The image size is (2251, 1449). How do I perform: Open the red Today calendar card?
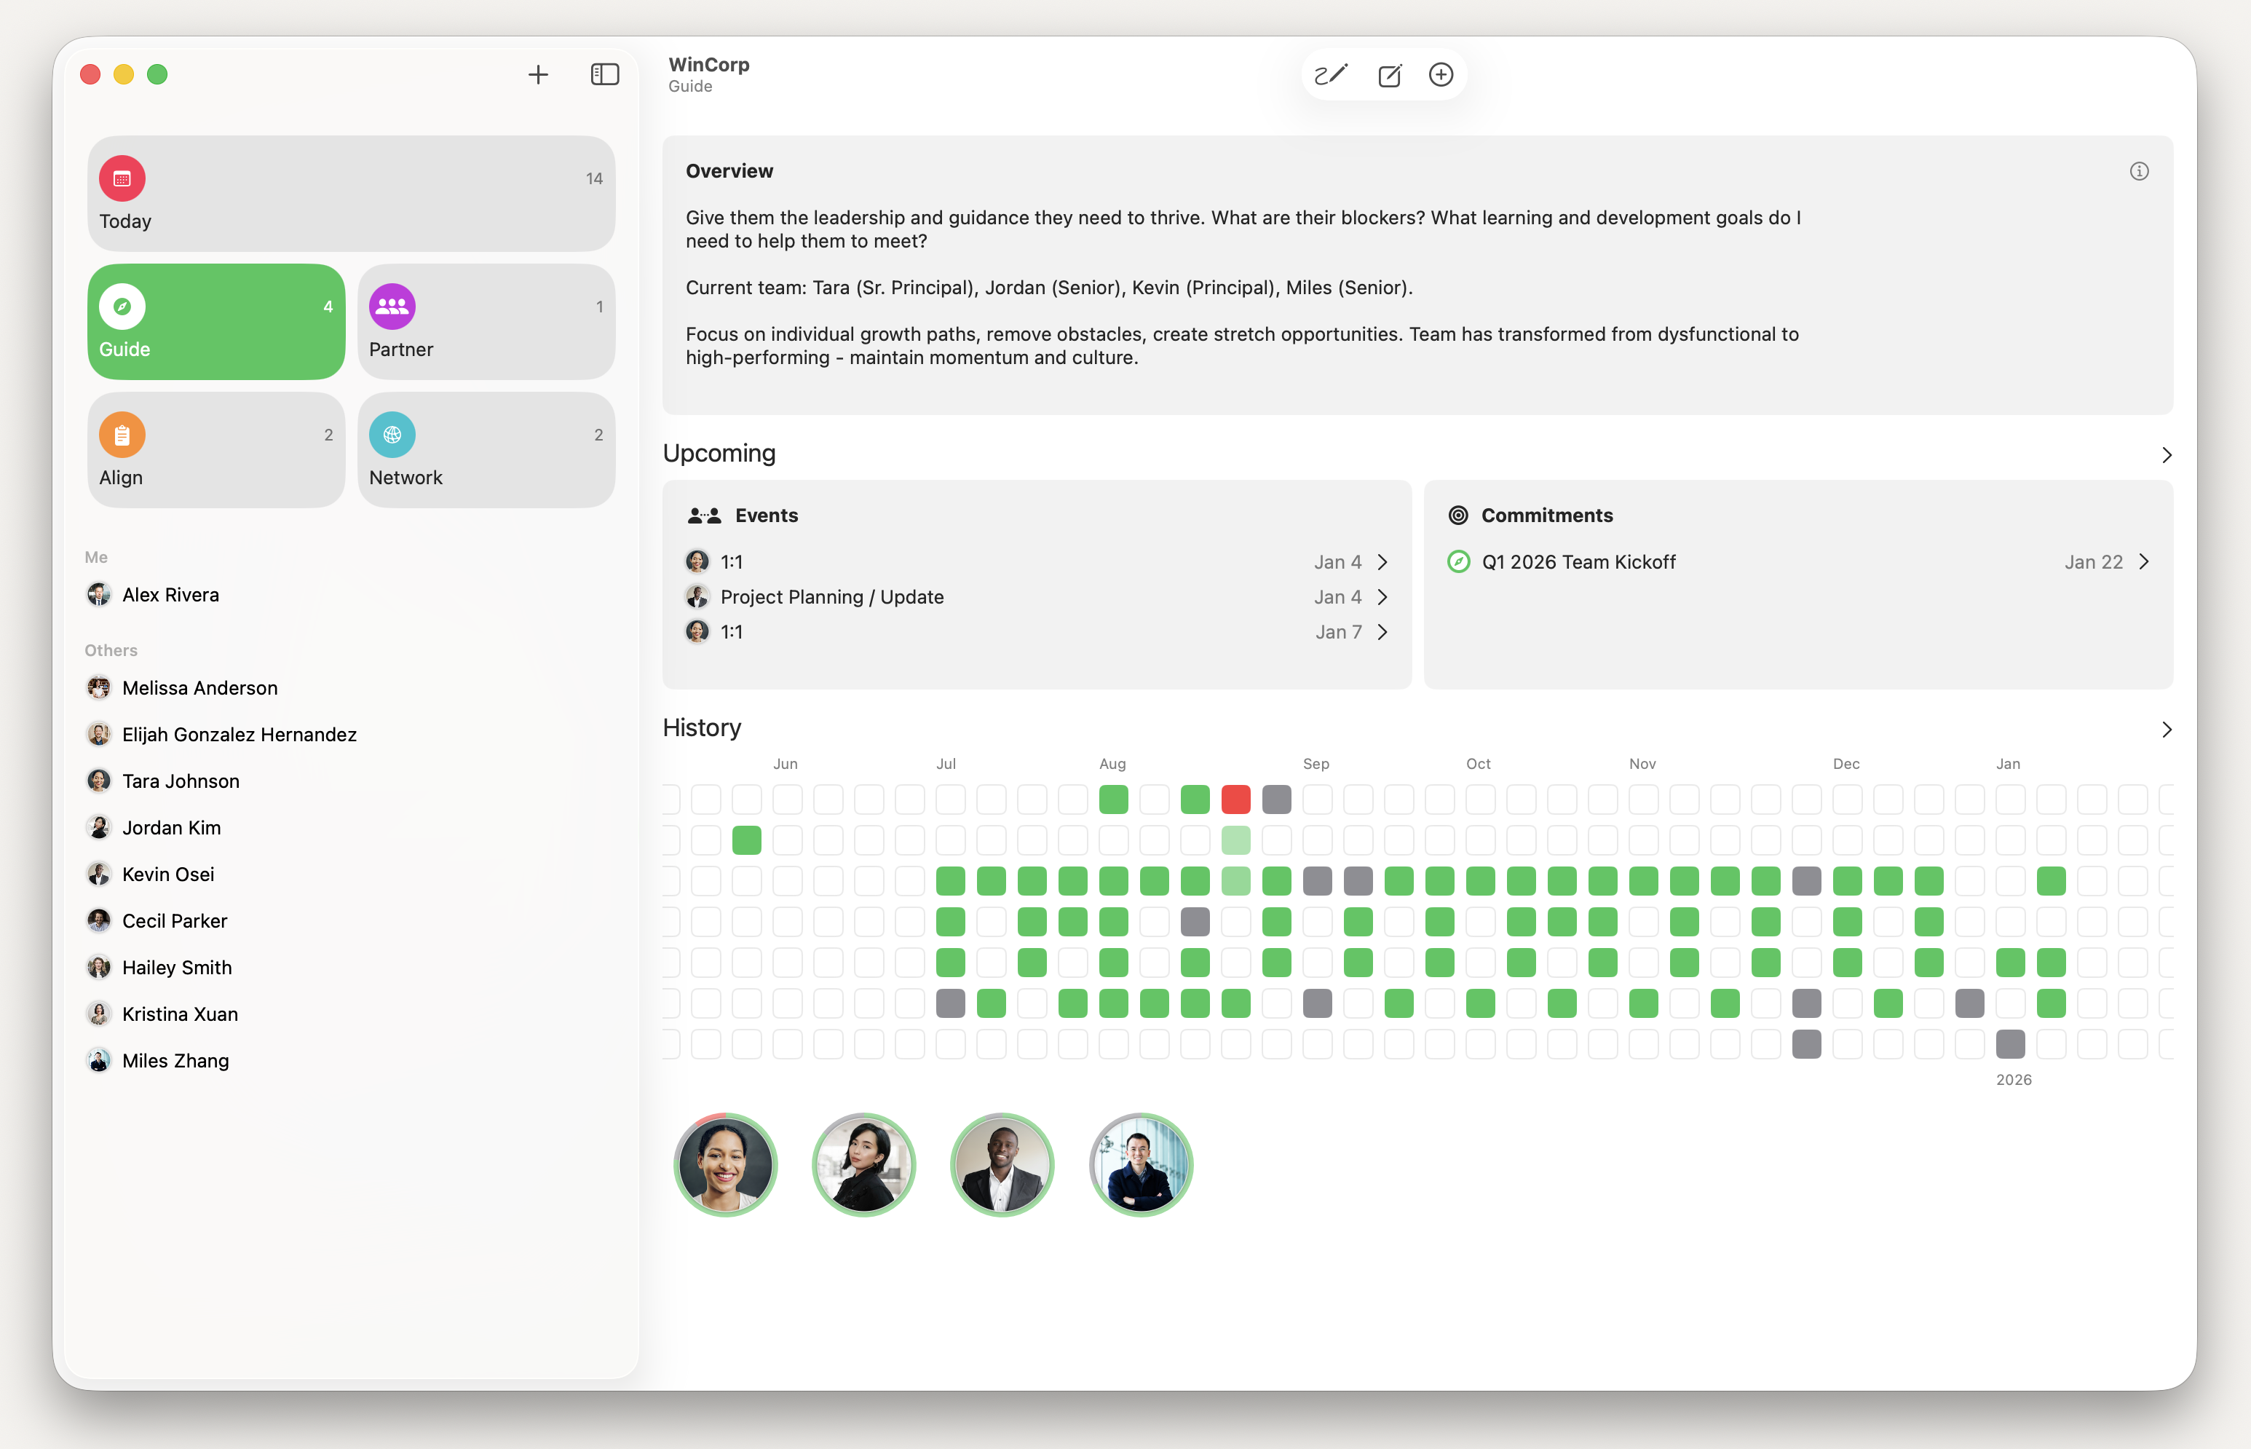point(351,194)
